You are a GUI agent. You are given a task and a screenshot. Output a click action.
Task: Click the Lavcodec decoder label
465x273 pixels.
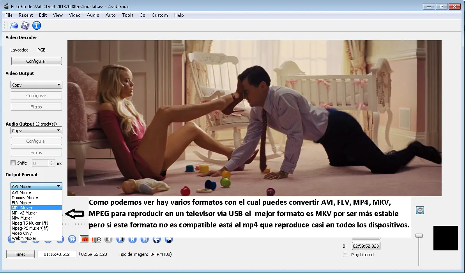19,50
